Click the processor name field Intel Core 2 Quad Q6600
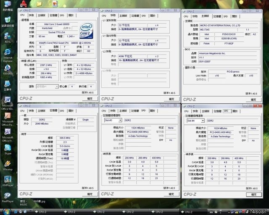269x215 pixels. point(57,24)
